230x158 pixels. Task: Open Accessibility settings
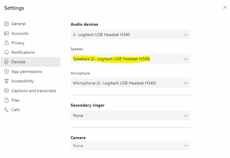(31, 81)
